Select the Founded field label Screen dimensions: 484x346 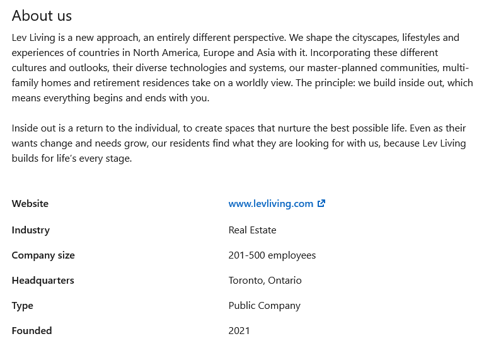[32, 331]
